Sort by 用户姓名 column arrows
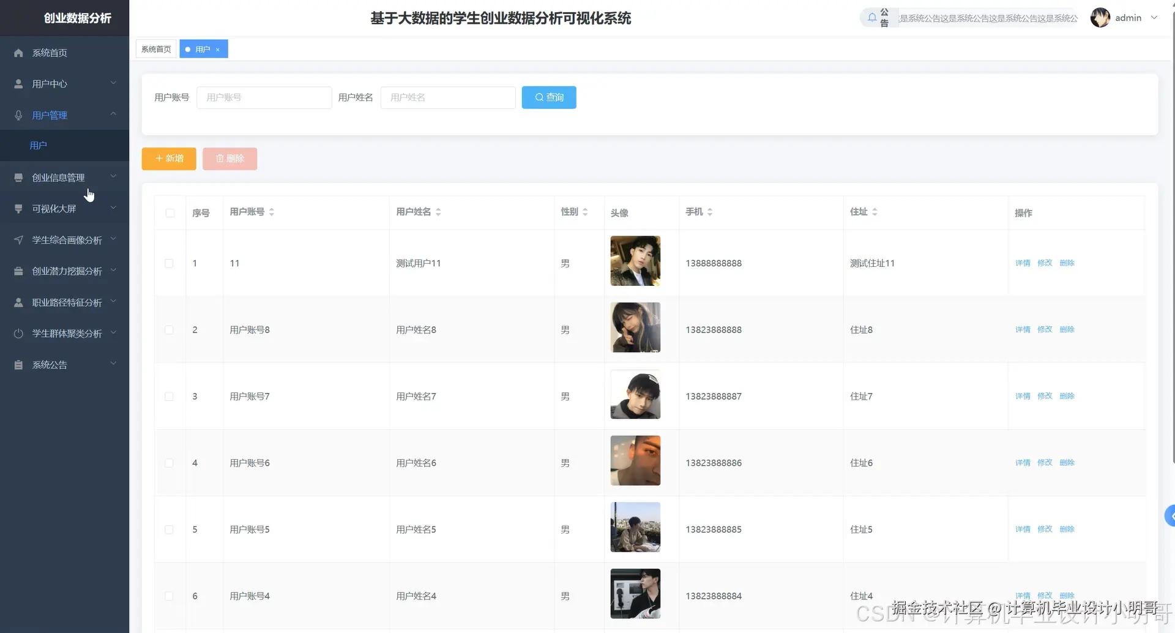 pos(438,212)
